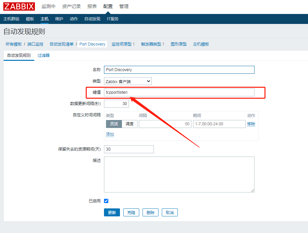Open the 管理 menu

click(x=124, y=7)
